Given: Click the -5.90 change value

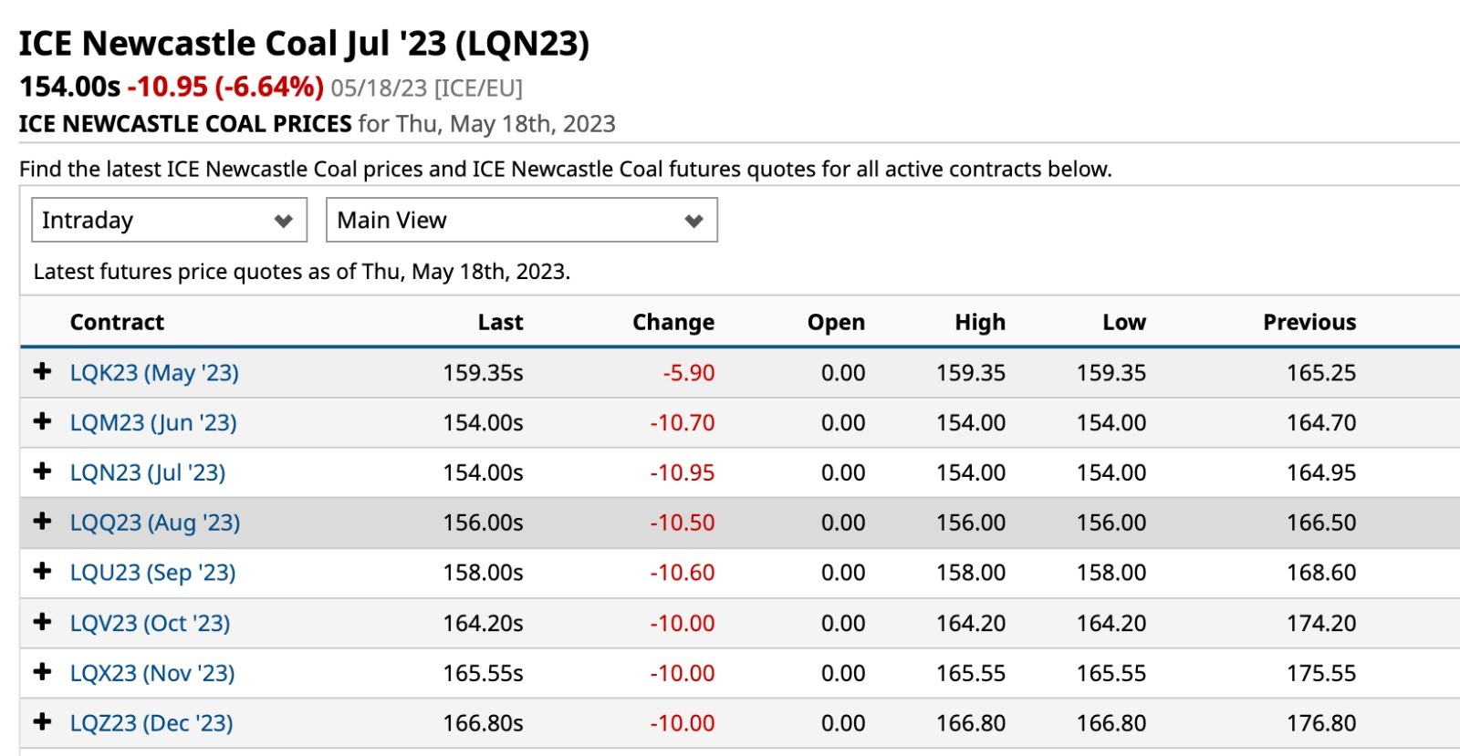Looking at the screenshot, I should click(689, 373).
